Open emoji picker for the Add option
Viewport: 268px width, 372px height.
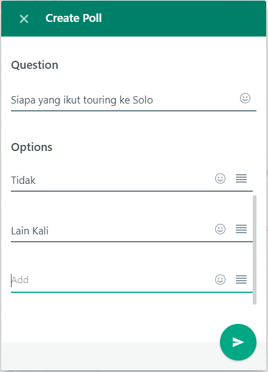(x=220, y=279)
